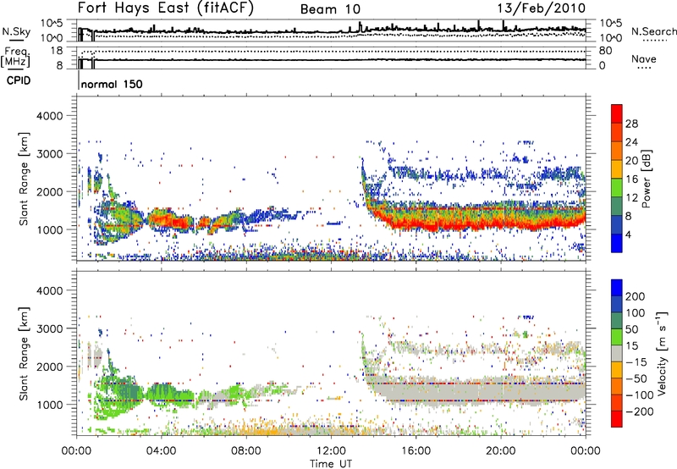Image resolution: width=677 pixels, height=469 pixels.
Task: Click the blue 200 segment of velocity colorbar
Action: tap(617, 288)
